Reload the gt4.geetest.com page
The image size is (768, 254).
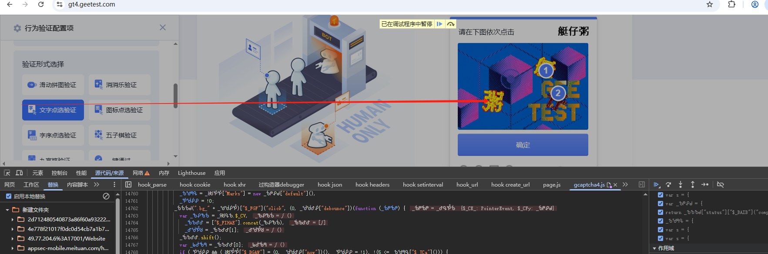(x=41, y=4)
